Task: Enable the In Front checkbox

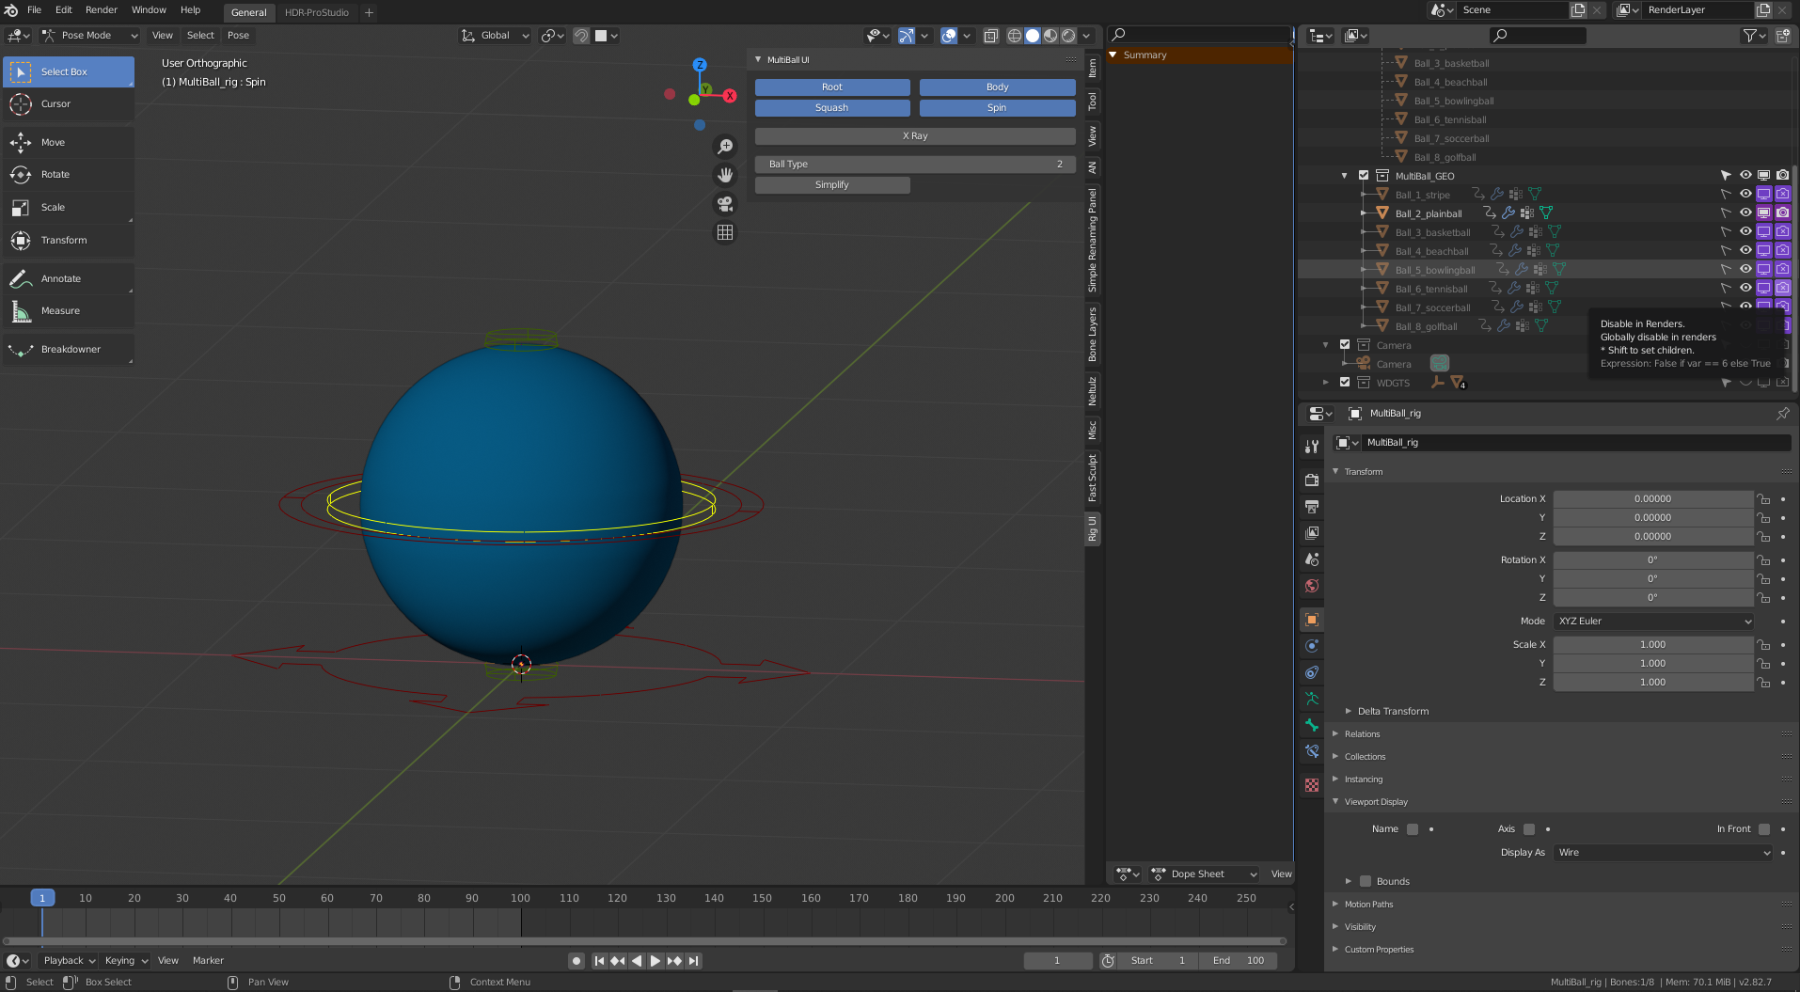Action: point(1764,829)
